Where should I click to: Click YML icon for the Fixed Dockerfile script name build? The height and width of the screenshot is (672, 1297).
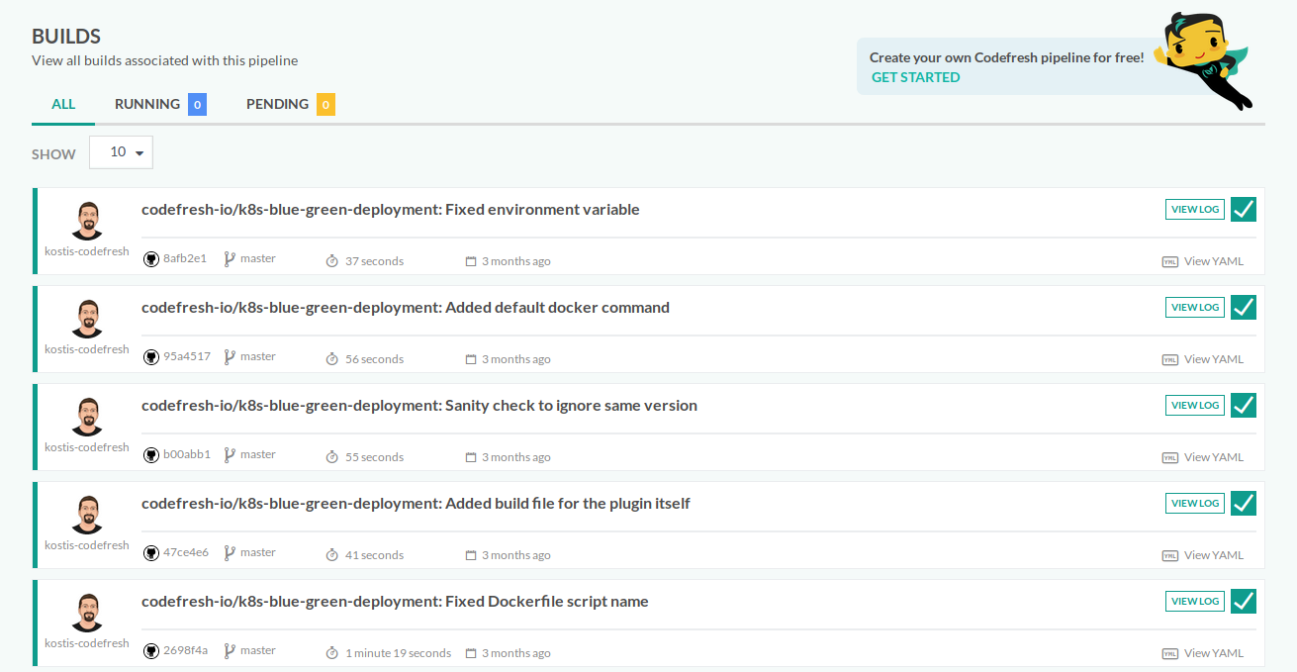[x=1170, y=653]
